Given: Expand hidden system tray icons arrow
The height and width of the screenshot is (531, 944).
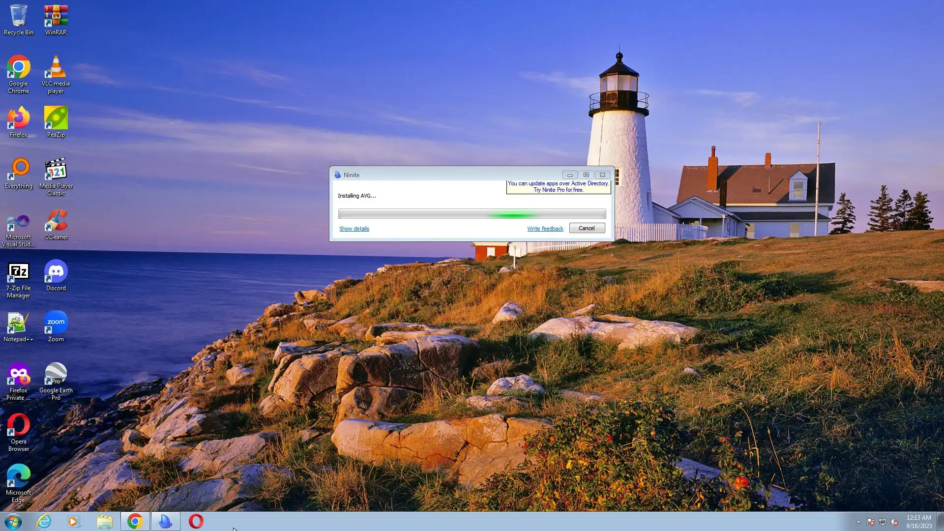Looking at the screenshot, I should pyautogui.click(x=858, y=522).
